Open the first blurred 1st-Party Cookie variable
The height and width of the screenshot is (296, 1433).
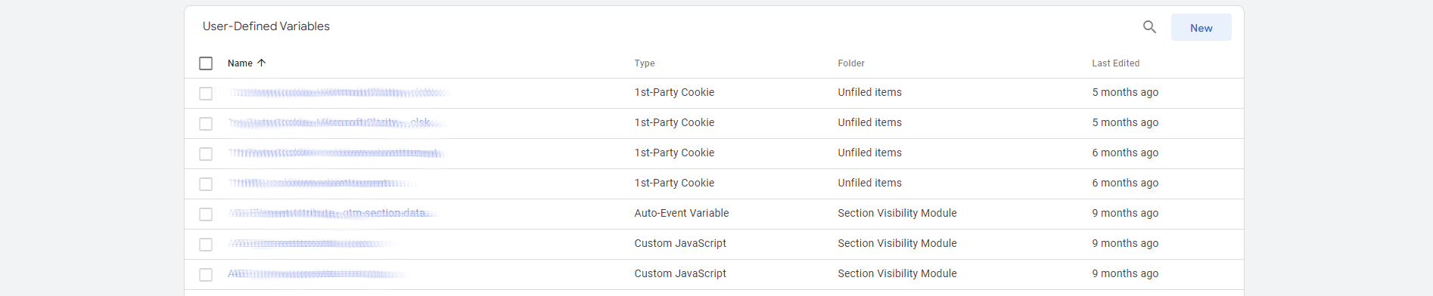pyautogui.click(x=338, y=92)
